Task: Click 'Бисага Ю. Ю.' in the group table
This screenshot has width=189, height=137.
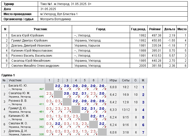Action: (18, 86)
